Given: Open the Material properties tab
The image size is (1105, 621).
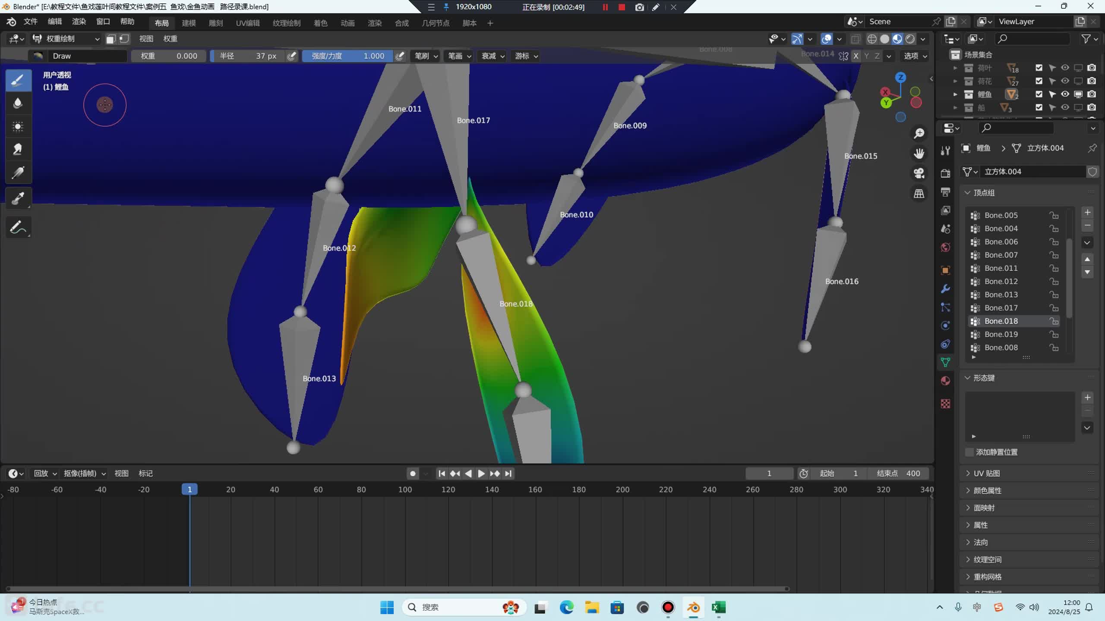Looking at the screenshot, I should coord(945,381).
